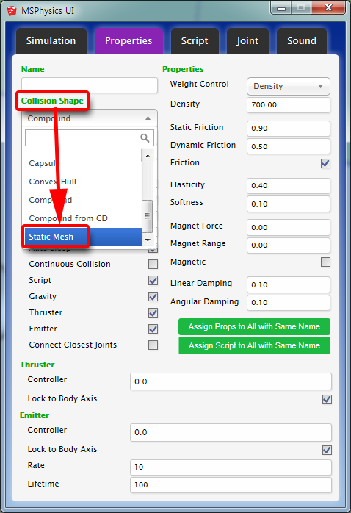Image resolution: width=351 pixels, height=513 pixels.
Task: Click the Elasticity value field
Action: [x=289, y=185]
